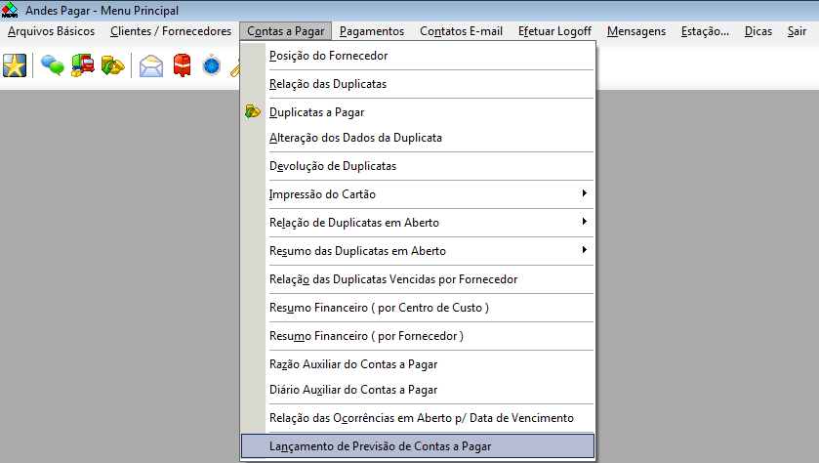Expand Resumo das Duplicatas em Aberto submenu arrow
819x463 pixels.
coord(584,250)
